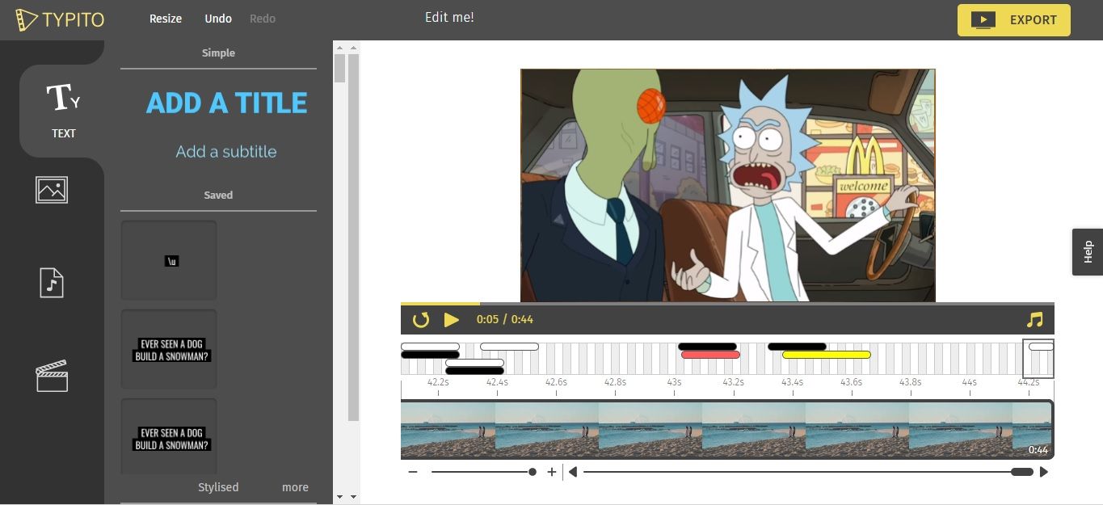Open the Stylised templates section
The width and height of the screenshot is (1103, 505).
point(218,487)
